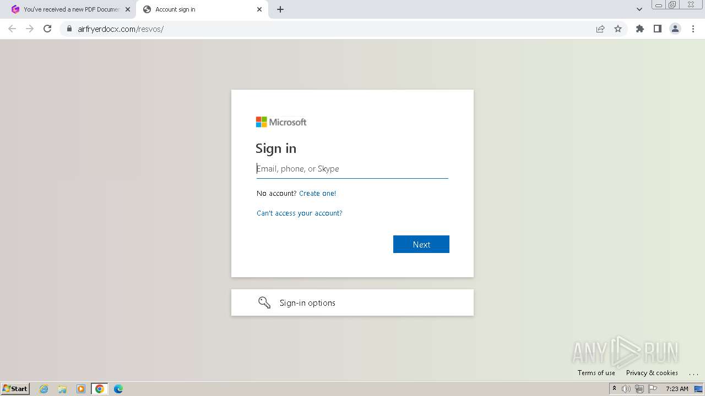Click the network tray icon

pos(639,389)
